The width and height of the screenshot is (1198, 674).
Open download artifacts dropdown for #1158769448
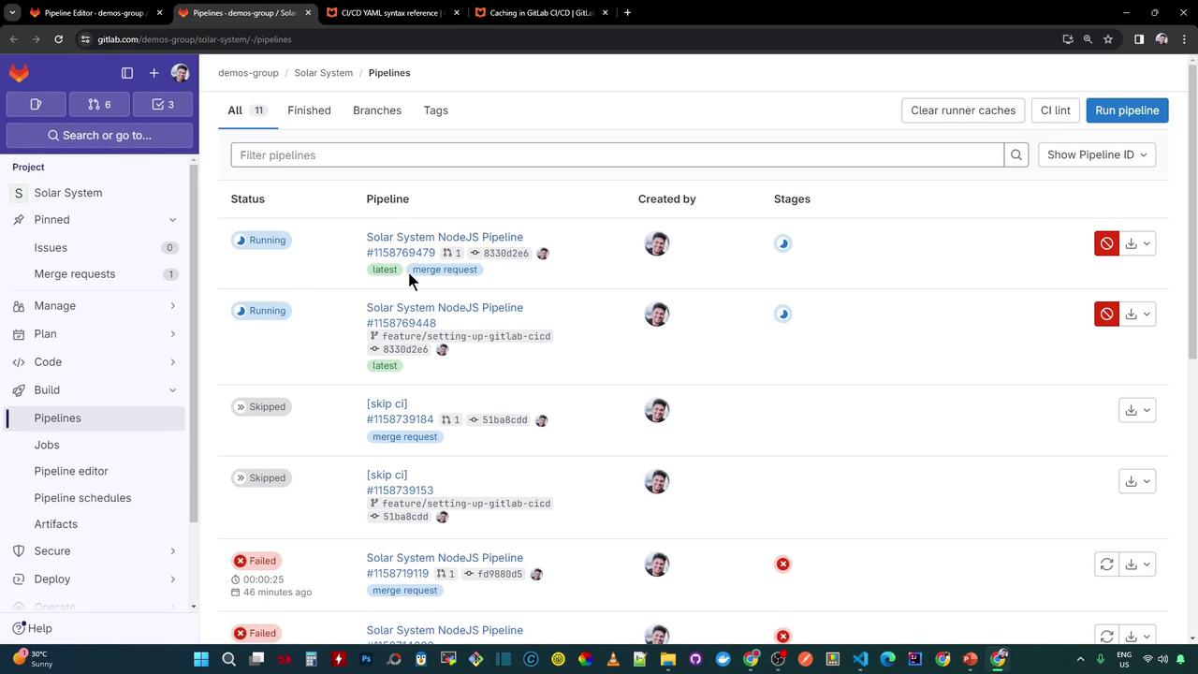click(1138, 314)
